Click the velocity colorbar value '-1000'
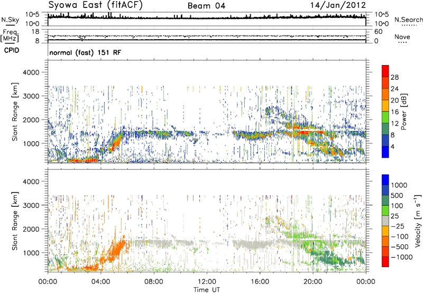This screenshot has height=293, width=423. click(x=402, y=257)
